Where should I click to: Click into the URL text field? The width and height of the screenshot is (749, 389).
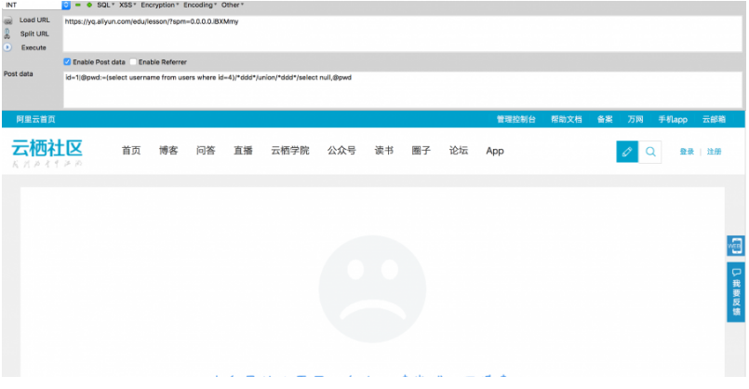(x=402, y=34)
